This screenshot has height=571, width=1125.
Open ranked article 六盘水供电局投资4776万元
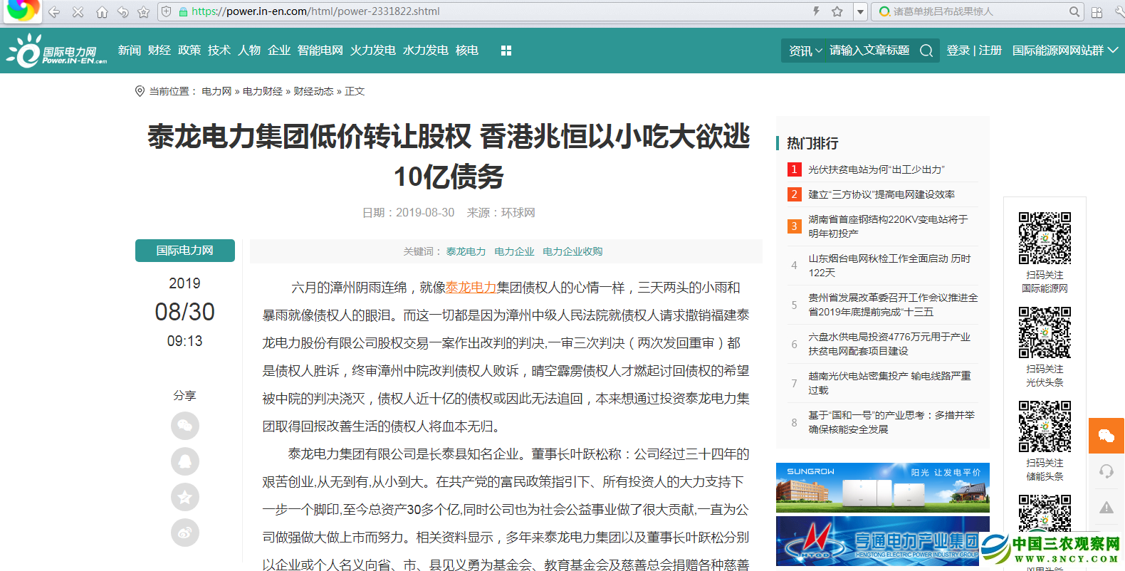pyautogui.click(x=889, y=344)
